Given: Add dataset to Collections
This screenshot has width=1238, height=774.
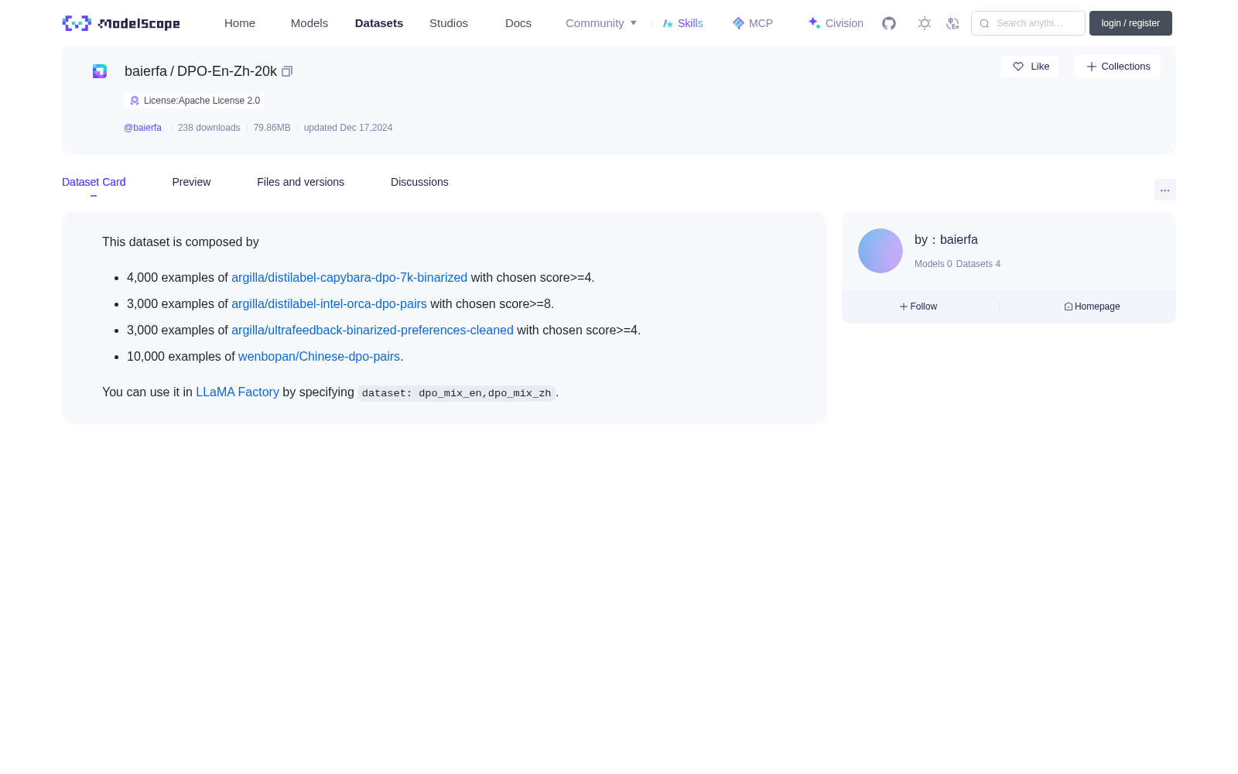Looking at the screenshot, I should (x=1117, y=67).
